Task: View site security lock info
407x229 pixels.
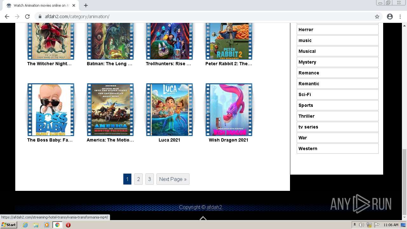Action: (40, 17)
